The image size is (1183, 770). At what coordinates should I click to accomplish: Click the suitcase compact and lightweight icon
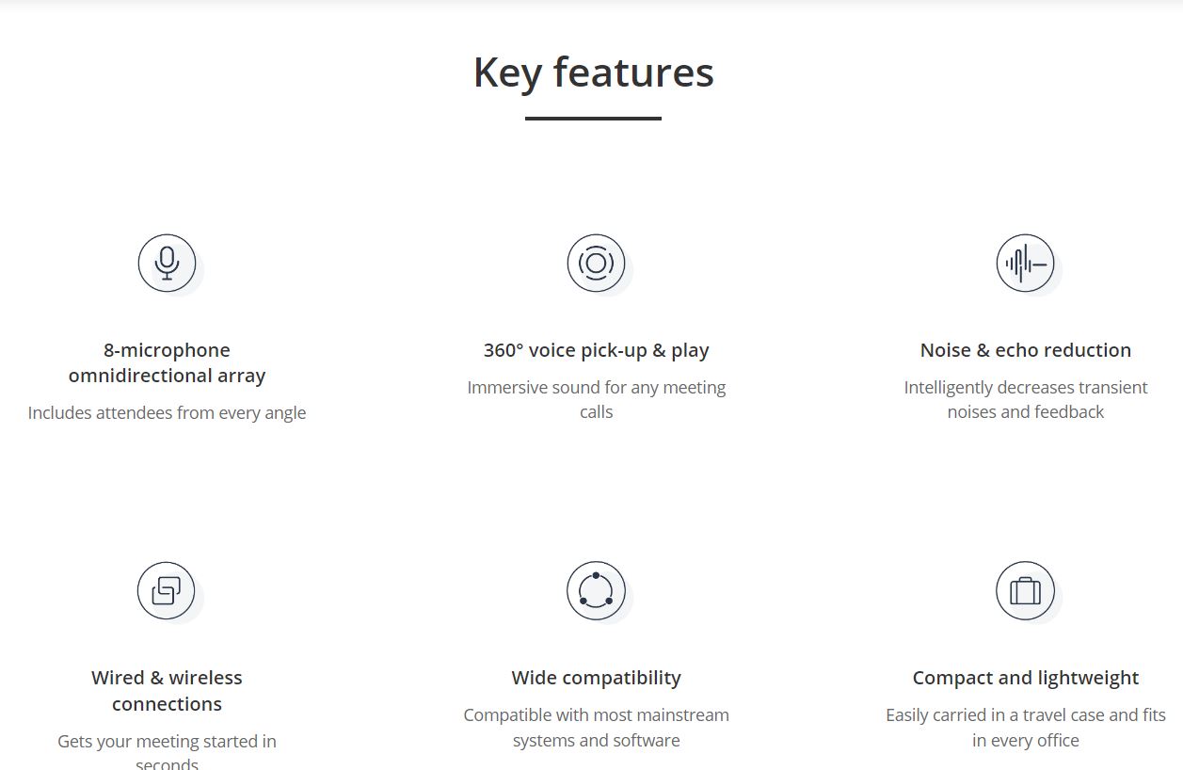tap(1026, 591)
